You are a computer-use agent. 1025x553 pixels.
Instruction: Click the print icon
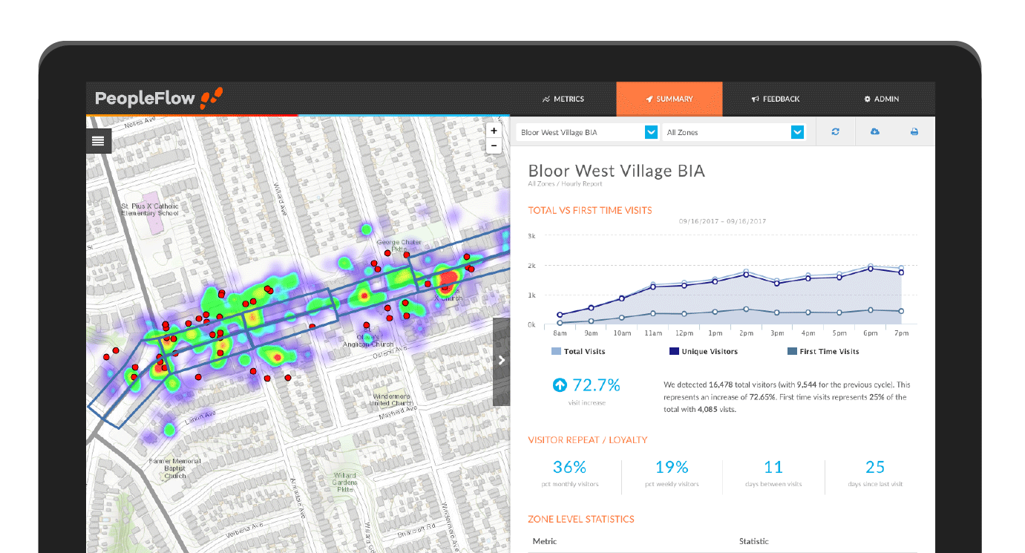pos(914,132)
